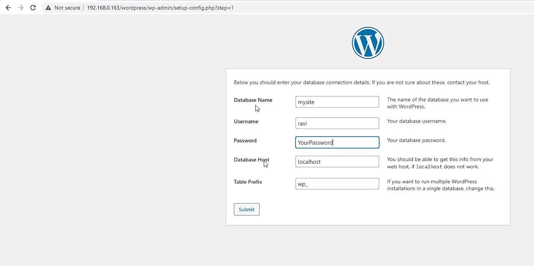Click the Table Prefix field showing wp_
Viewport: 534px width, 266px height.
(337, 183)
